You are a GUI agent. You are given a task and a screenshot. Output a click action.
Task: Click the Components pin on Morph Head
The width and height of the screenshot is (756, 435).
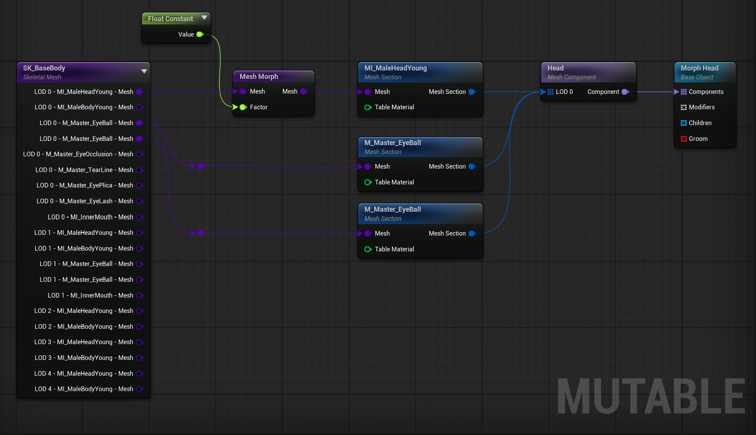click(684, 92)
